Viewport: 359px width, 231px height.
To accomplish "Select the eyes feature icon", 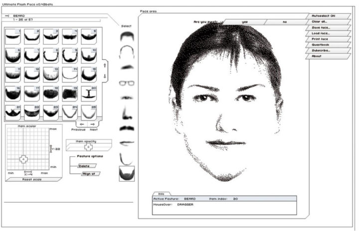I will coord(127,98).
